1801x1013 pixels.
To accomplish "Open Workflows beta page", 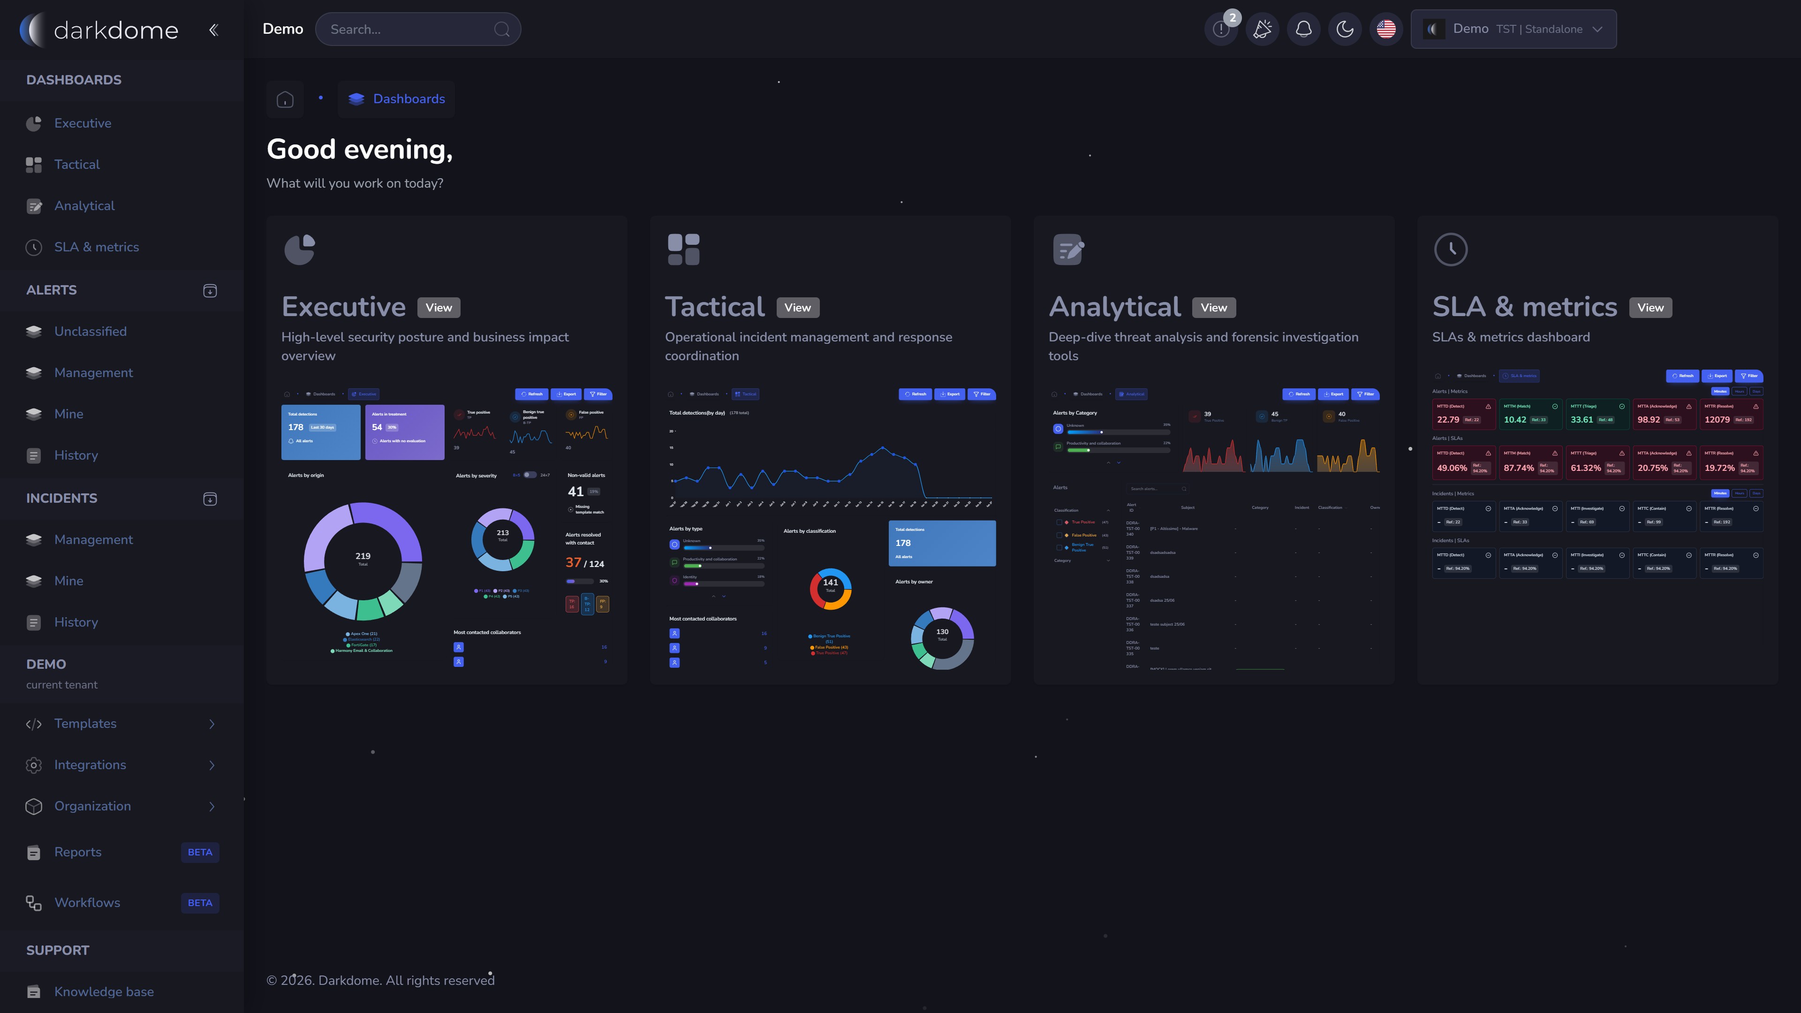I will (x=121, y=902).
